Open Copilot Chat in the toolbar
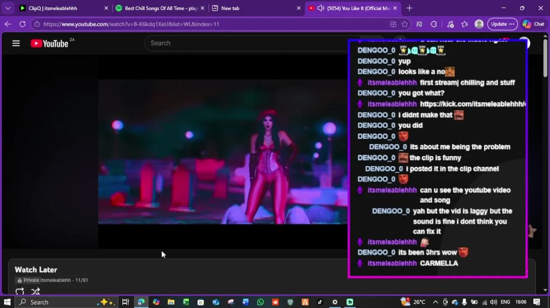Image resolution: width=550 pixels, height=308 pixels. [x=533, y=24]
